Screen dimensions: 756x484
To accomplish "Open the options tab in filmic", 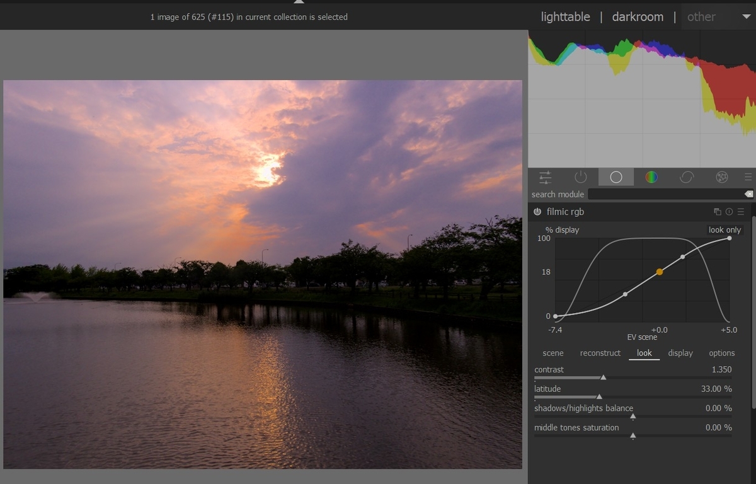I will (x=722, y=353).
